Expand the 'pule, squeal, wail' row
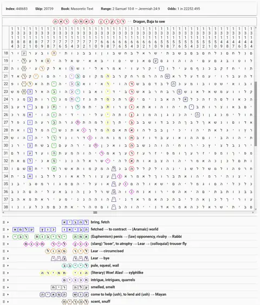Image resolution: width=260 pixels, height=305 pixels. coord(8,265)
